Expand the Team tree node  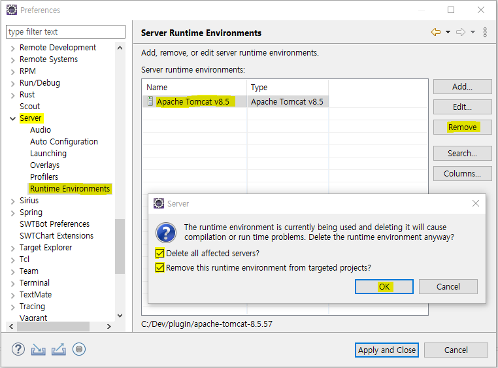[12, 272]
